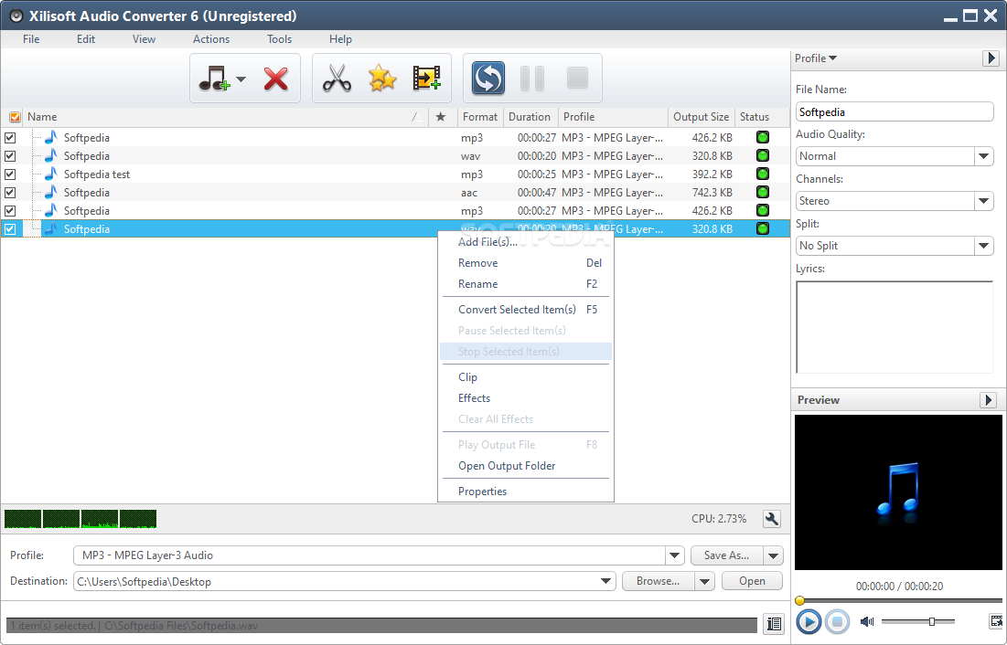Collapse the Preview panel arrow button
1007x645 pixels.
coord(989,400)
